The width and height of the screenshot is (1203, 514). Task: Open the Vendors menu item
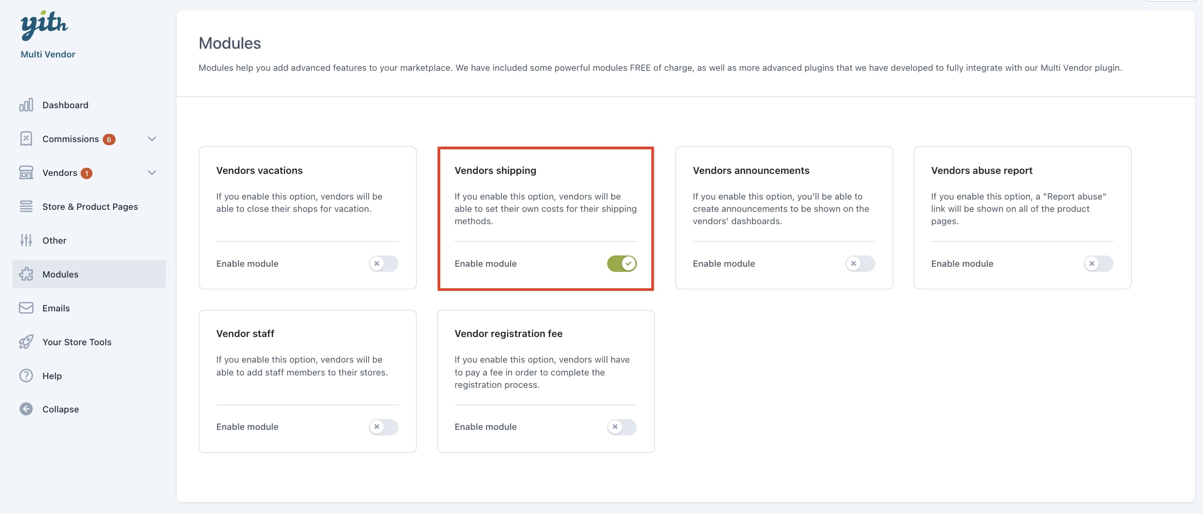pos(89,173)
